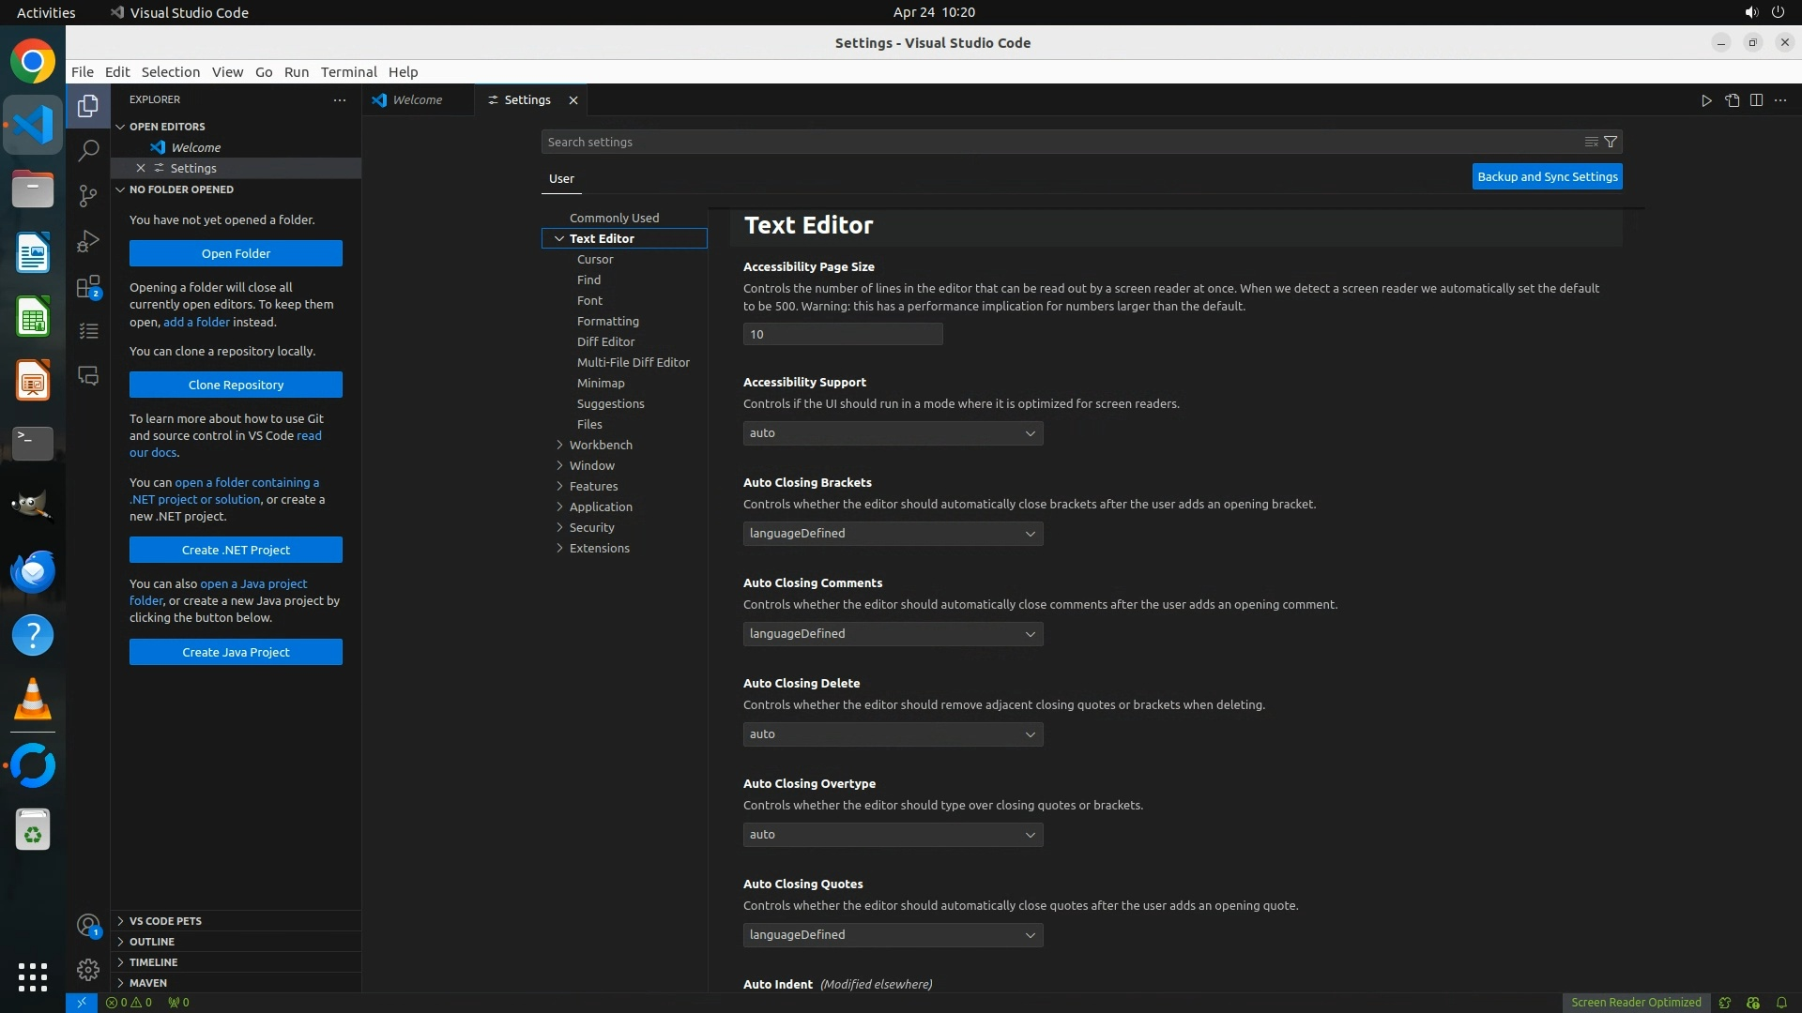Click the Accounts icon in activity bar

[x=88, y=926]
